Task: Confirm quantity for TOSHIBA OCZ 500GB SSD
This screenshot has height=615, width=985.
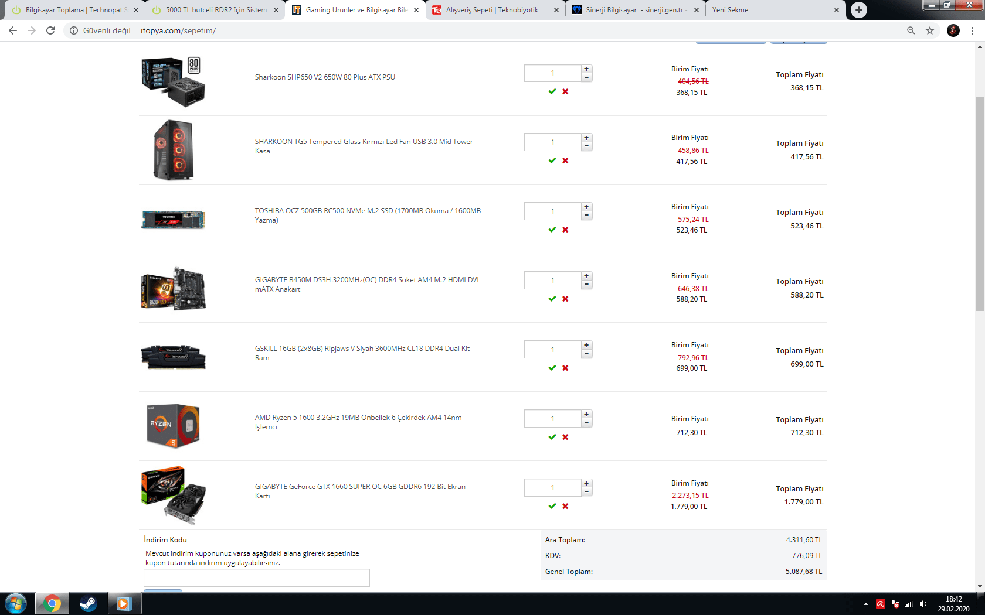Action: click(x=552, y=230)
